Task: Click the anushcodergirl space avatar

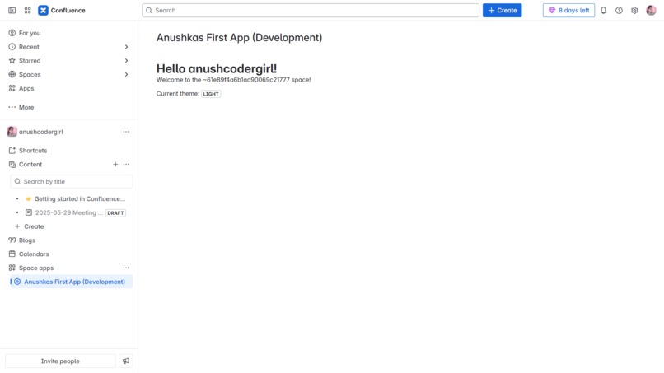Action: 12,132
